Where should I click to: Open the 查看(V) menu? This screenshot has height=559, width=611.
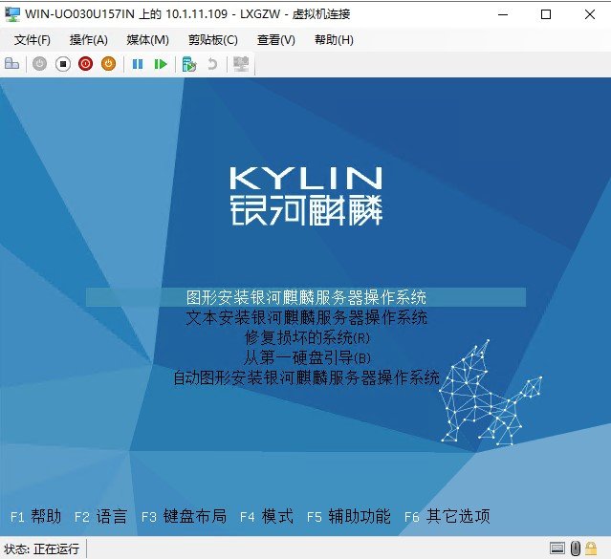[276, 40]
